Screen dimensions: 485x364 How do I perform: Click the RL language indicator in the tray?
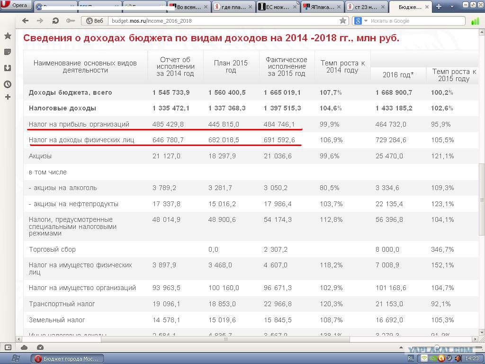[411, 358]
